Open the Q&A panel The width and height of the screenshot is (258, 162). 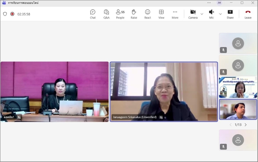pos(106,14)
